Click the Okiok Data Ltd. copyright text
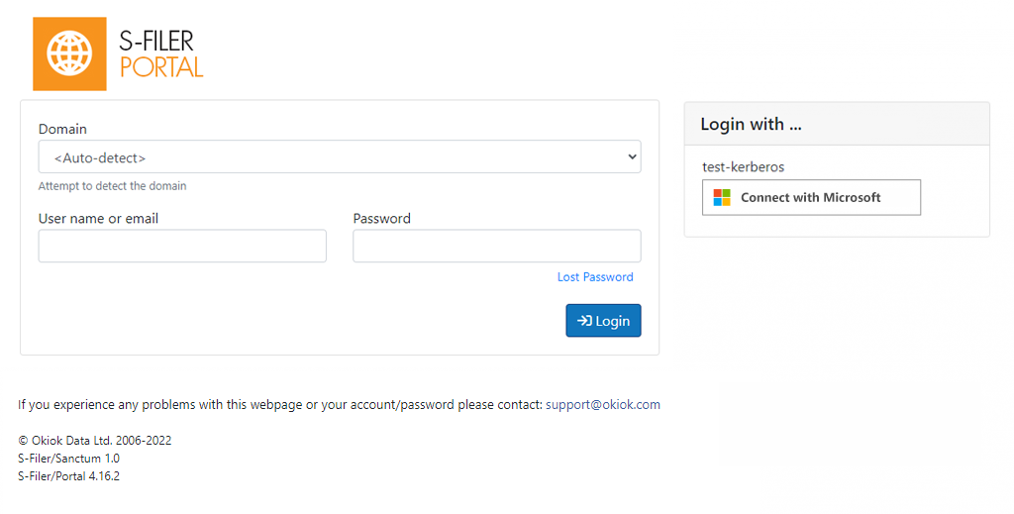 94,441
